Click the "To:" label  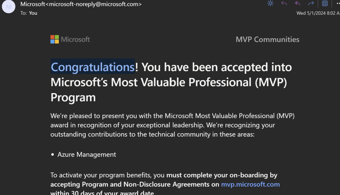tap(24, 13)
